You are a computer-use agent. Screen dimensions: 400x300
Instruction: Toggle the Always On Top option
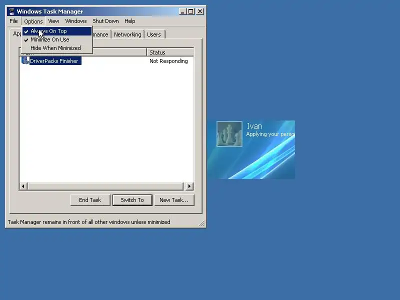coord(57,31)
